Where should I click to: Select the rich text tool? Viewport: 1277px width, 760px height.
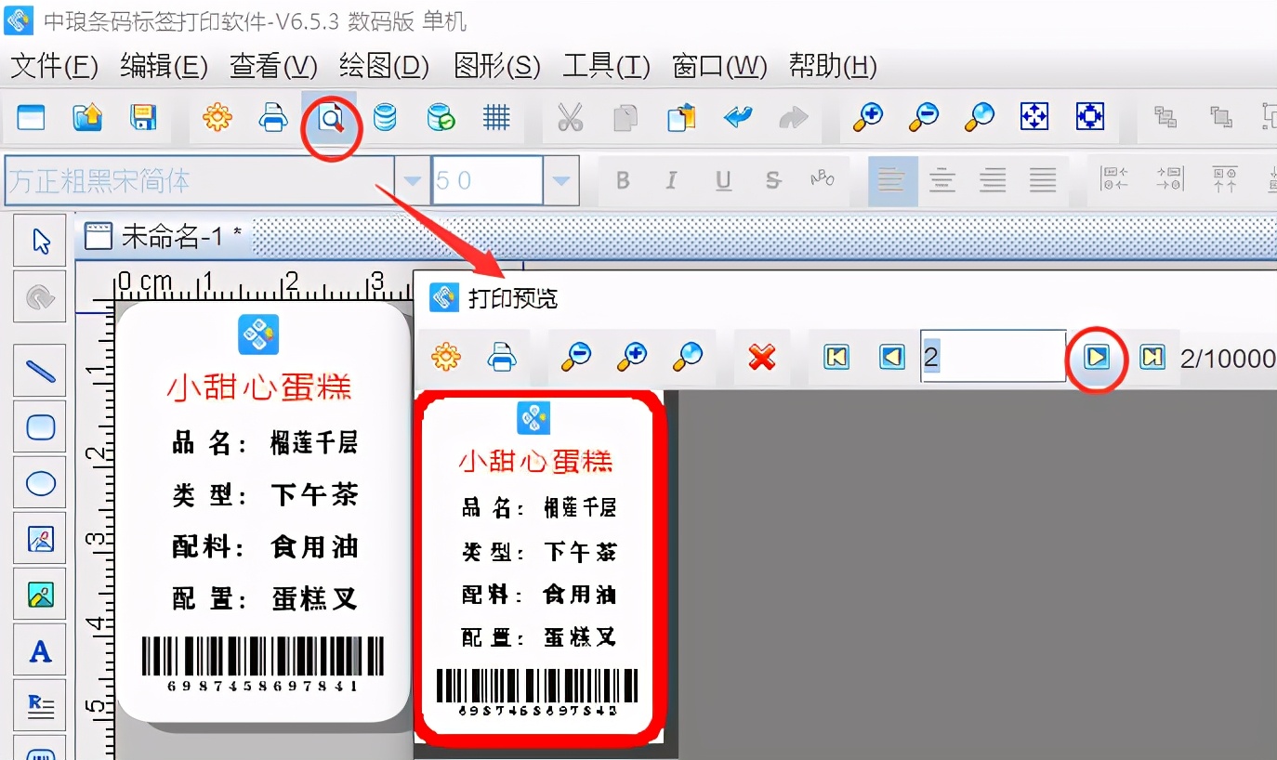(40, 706)
